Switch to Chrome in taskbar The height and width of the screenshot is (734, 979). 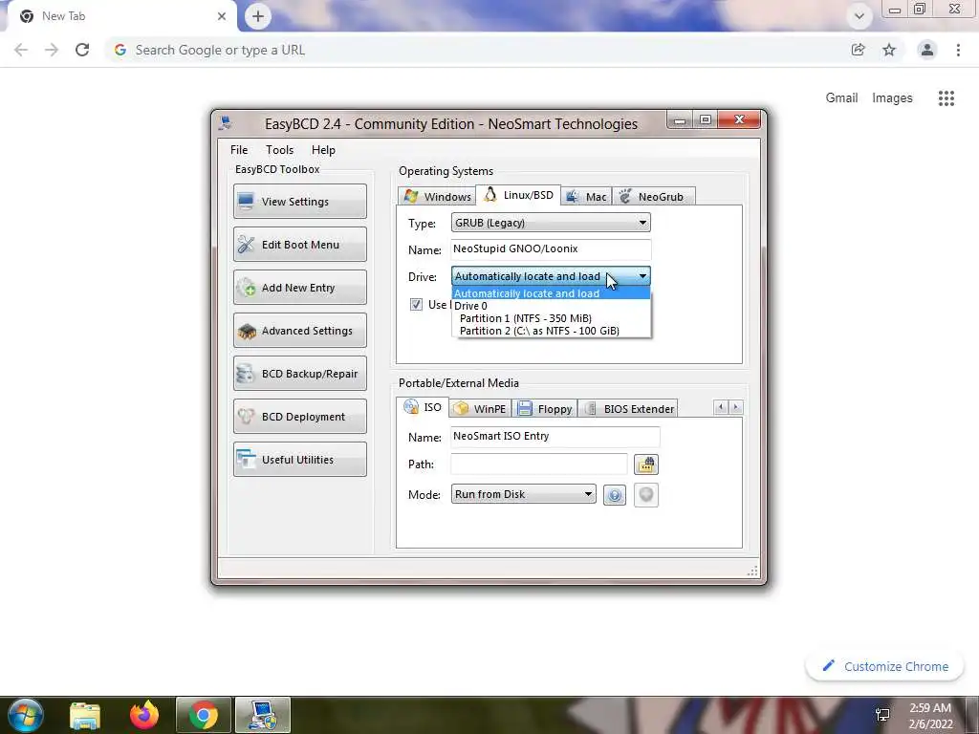pos(204,715)
